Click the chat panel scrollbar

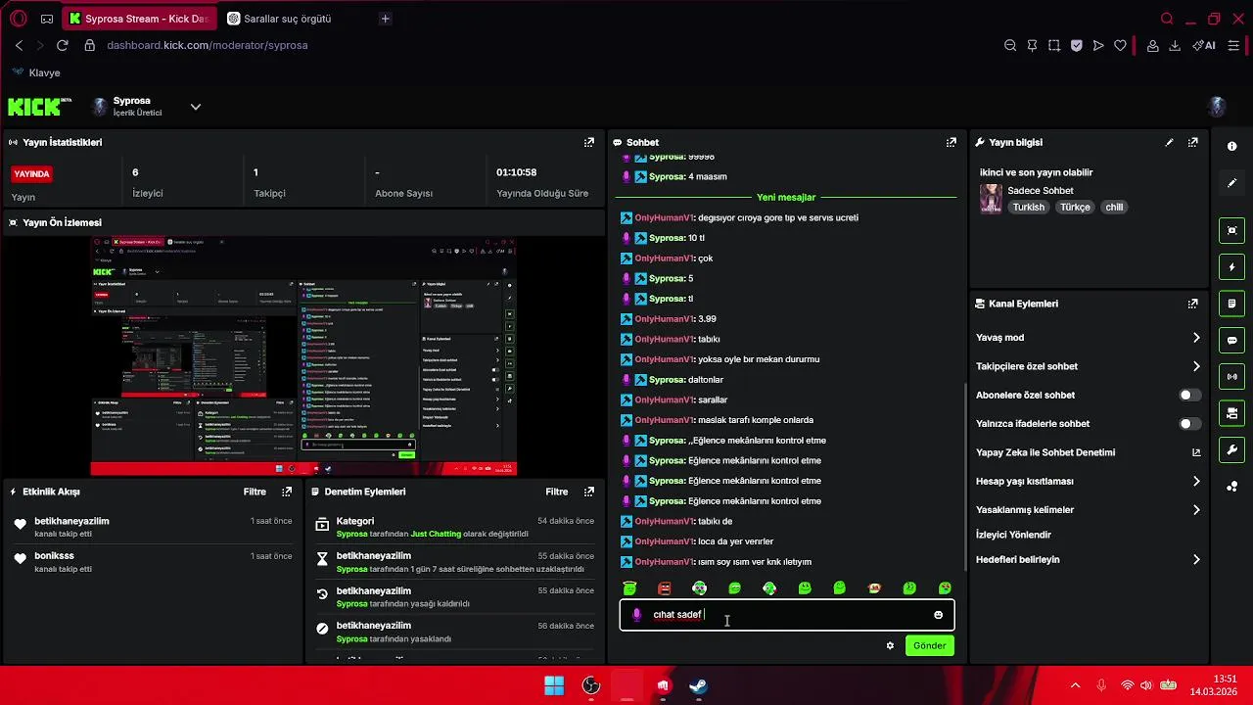(x=965, y=475)
